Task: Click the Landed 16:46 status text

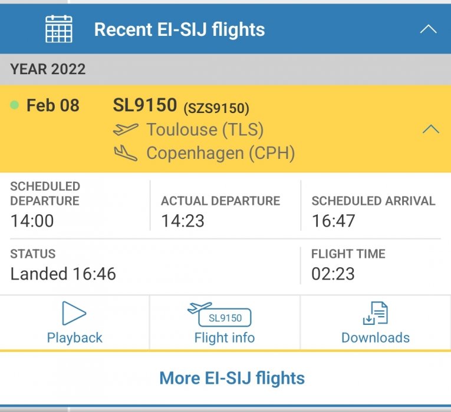Action: 63,274
